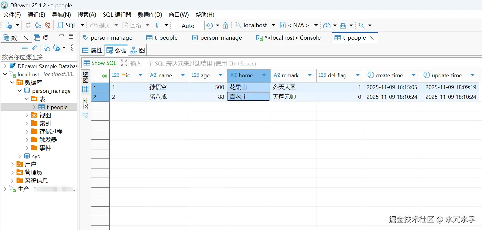Open the SQL 编辑器 menu
The width and height of the screenshot is (482, 230).
[x=117, y=15]
